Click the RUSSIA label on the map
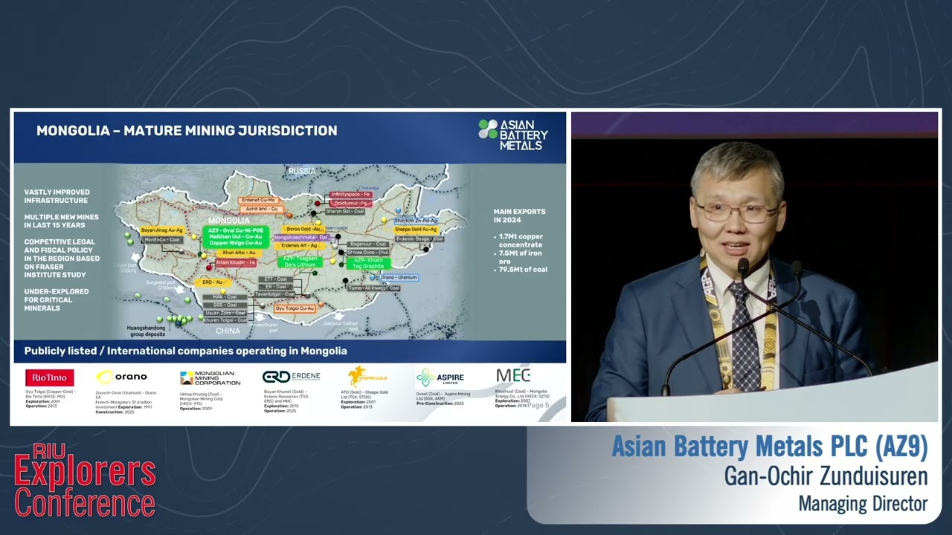This screenshot has width=952, height=535. pos(303,171)
